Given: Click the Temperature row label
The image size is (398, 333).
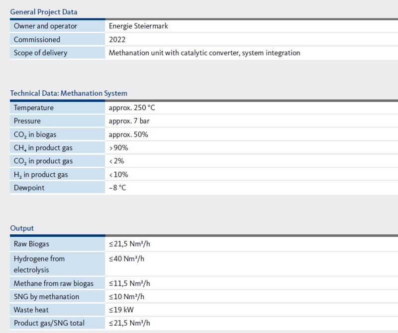Looking at the screenshot, I should pyautogui.click(x=34, y=108).
